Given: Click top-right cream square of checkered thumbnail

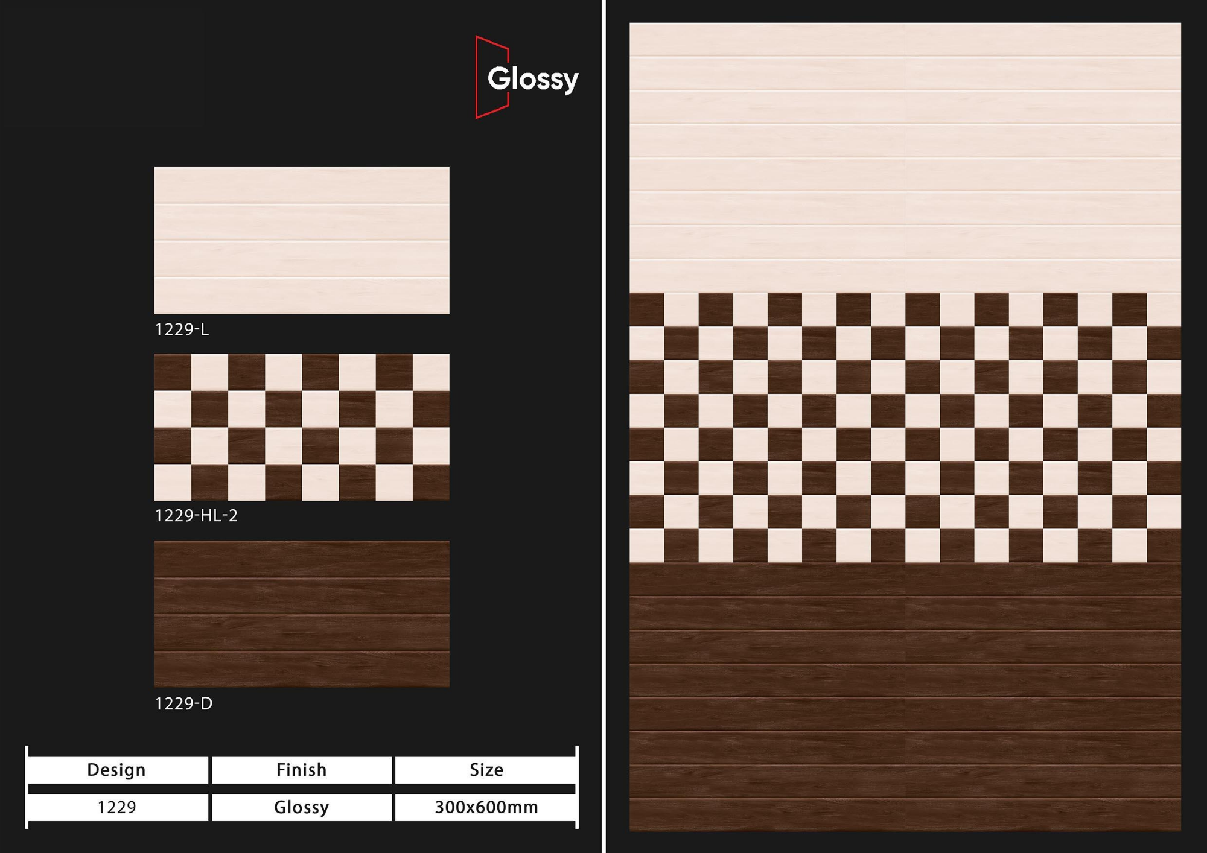Looking at the screenshot, I should click(x=431, y=372).
